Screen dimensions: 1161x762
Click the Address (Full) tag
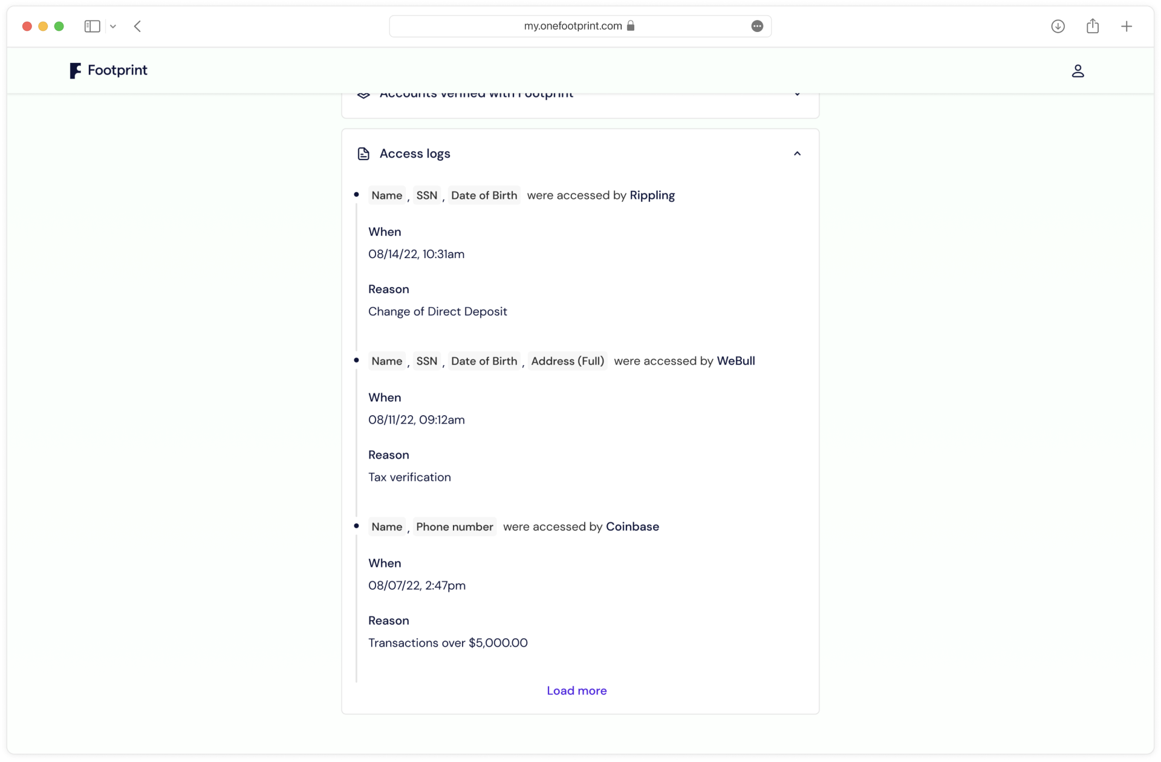(x=567, y=361)
